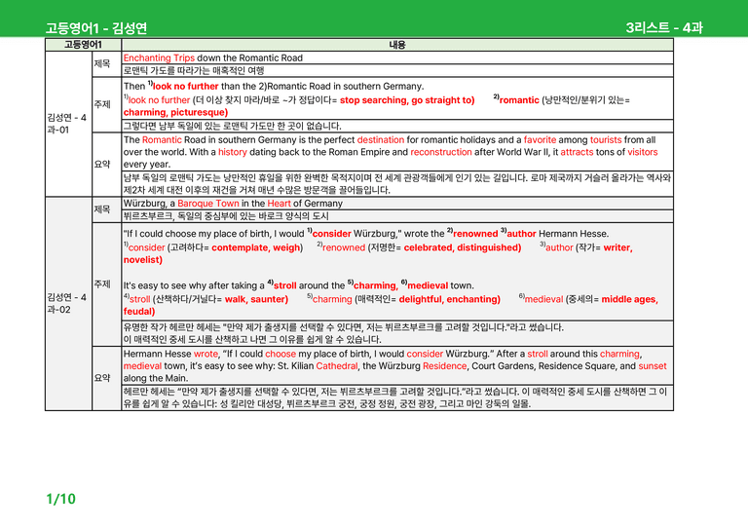
Task: Click the red word 'sunset' in the summary
Action: (x=653, y=366)
